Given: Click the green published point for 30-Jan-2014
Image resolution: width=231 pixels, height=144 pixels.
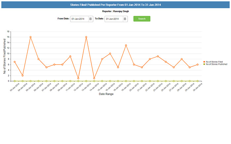Looking at the screenshot, I should pos(198,81).
